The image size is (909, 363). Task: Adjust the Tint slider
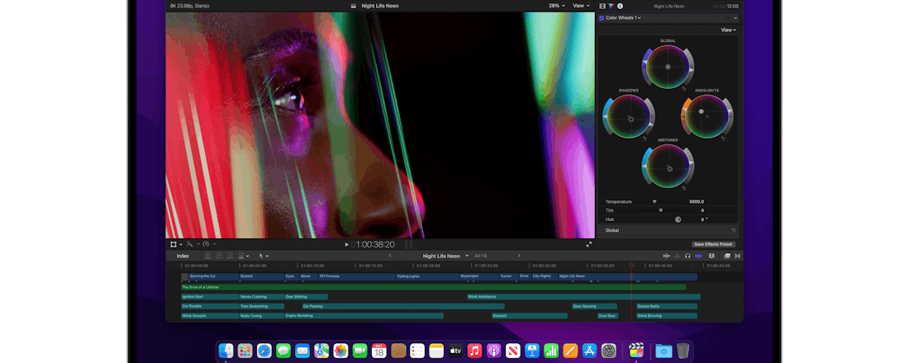click(x=660, y=210)
